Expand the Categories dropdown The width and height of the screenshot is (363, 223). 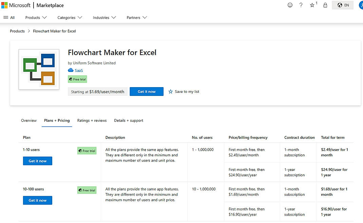[x=70, y=18]
